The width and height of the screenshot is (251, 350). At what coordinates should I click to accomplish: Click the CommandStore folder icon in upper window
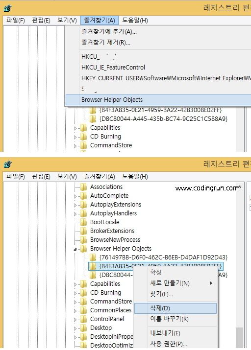84,145
